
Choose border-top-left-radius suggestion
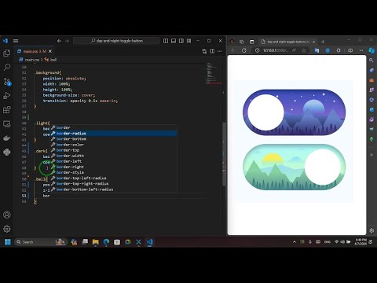tap(114, 178)
